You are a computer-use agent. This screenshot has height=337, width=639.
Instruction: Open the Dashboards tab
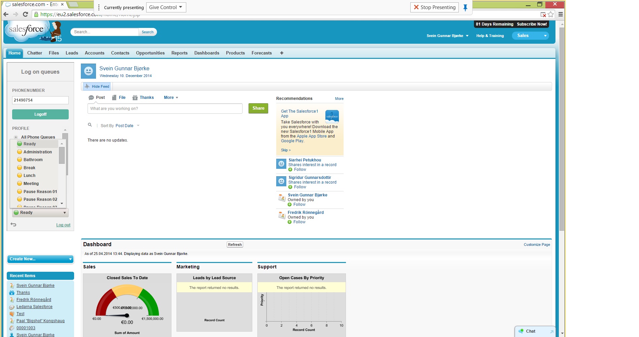click(x=206, y=53)
